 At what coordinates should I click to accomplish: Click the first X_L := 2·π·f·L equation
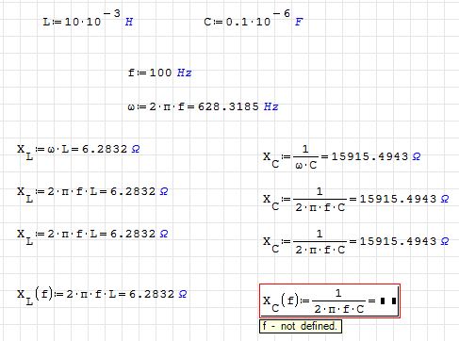click(x=92, y=193)
